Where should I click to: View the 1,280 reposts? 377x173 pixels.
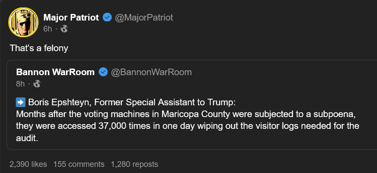tap(134, 164)
